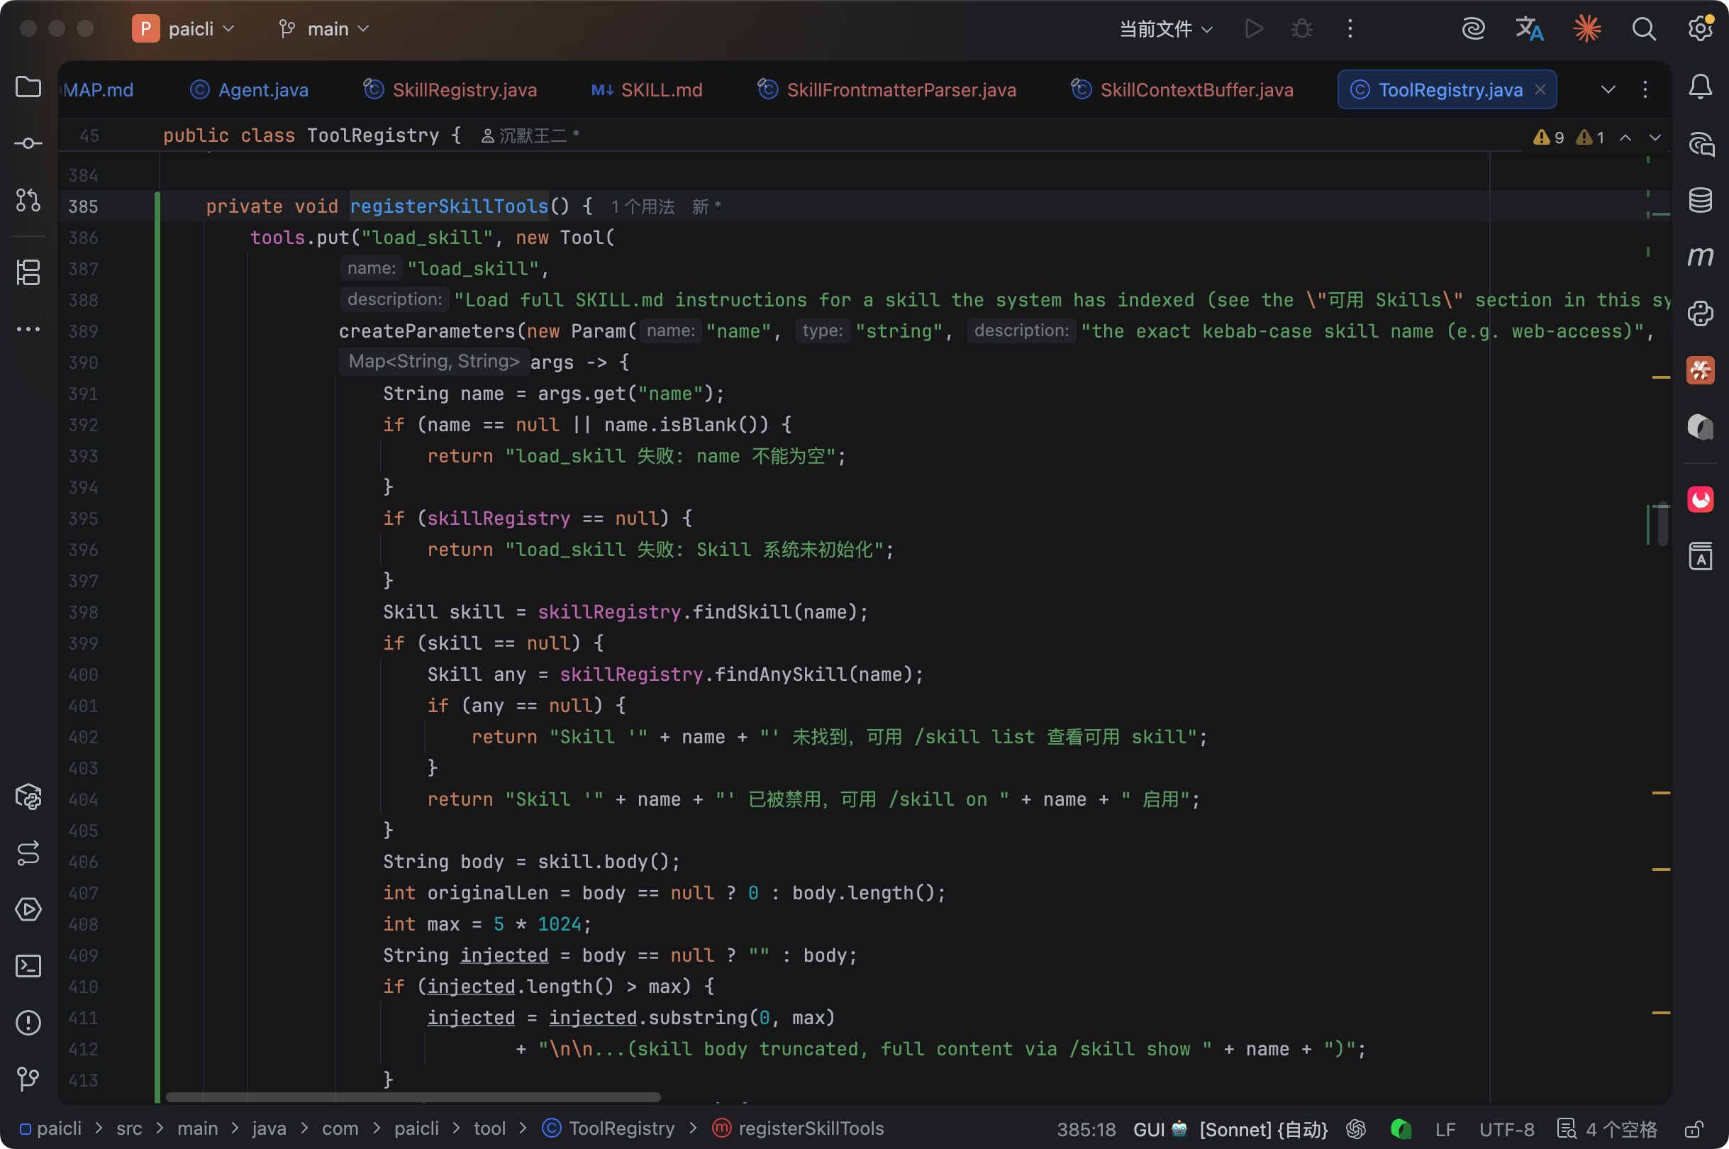
Task: Switch to the MAP.md tab
Action: [x=98, y=89]
